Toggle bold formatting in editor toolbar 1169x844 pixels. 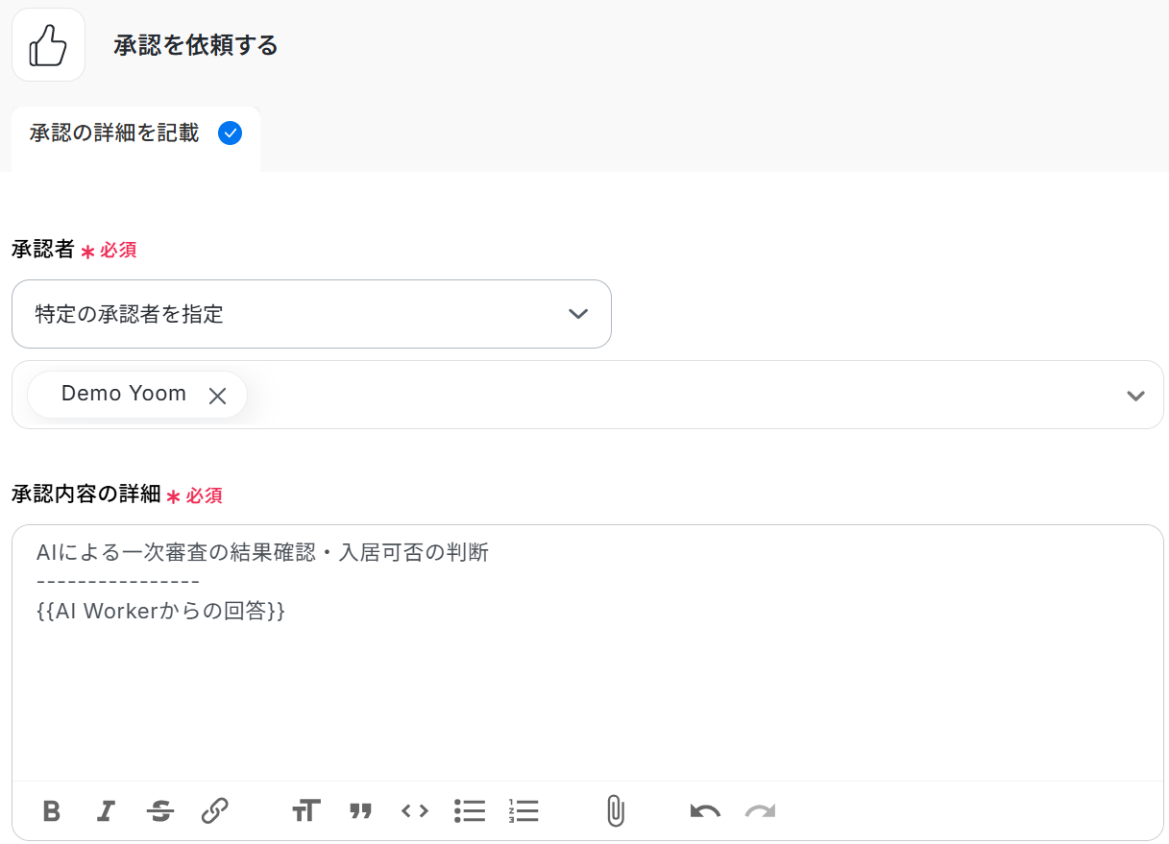click(x=52, y=811)
